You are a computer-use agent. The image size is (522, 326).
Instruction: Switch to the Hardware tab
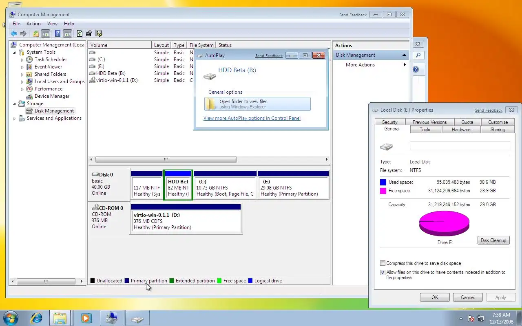(x=461, y=130)
